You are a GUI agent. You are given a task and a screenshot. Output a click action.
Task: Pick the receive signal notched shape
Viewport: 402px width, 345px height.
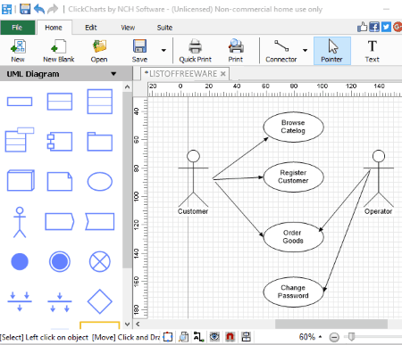click(100, 221)
